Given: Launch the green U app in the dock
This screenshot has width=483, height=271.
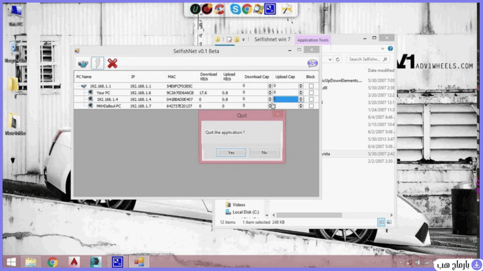Looking at the screenshot, I should [x=195, y=9].
